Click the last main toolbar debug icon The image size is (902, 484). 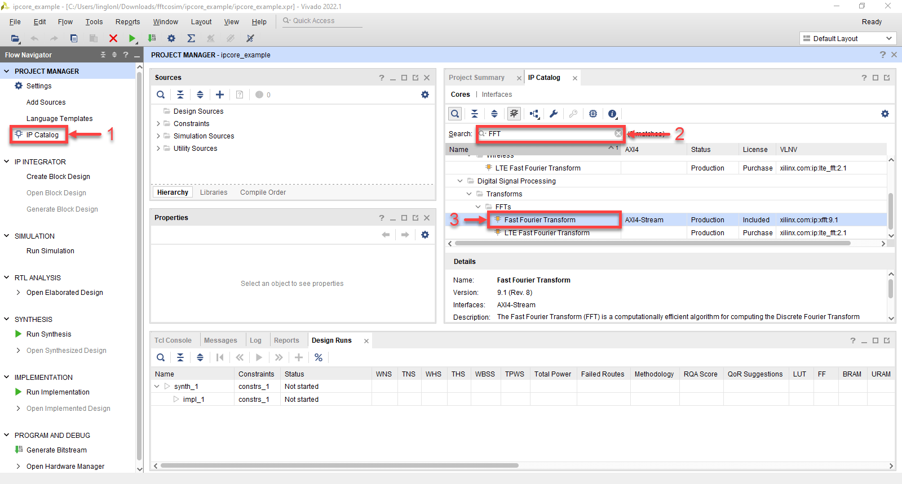click(250, 38)
